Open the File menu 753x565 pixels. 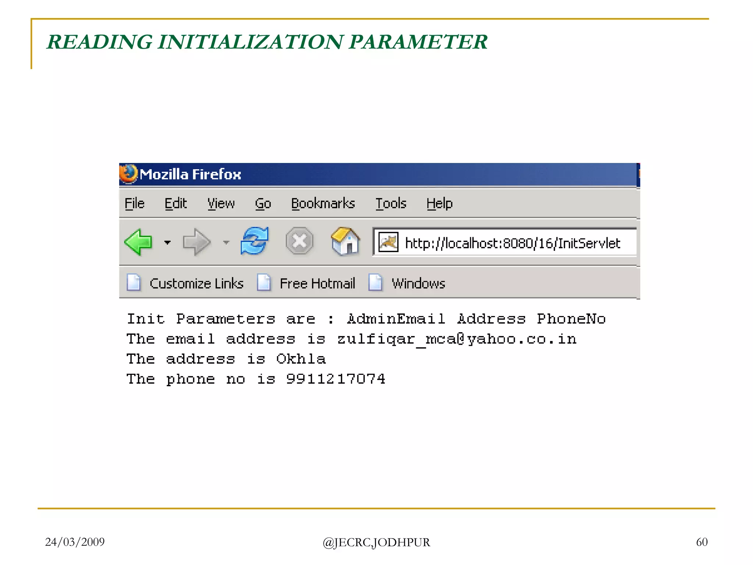coord(135,203)
